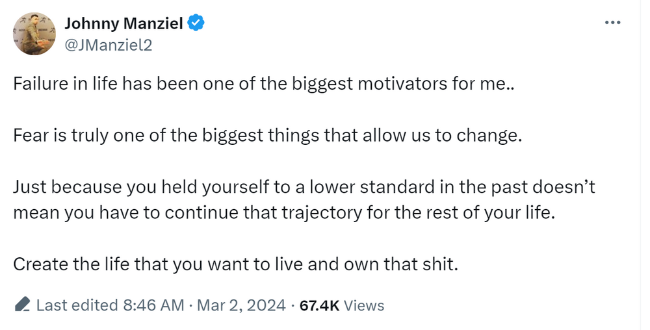Click the word "change" in the tweet
650x330 pixels.
tap(495, 137)
